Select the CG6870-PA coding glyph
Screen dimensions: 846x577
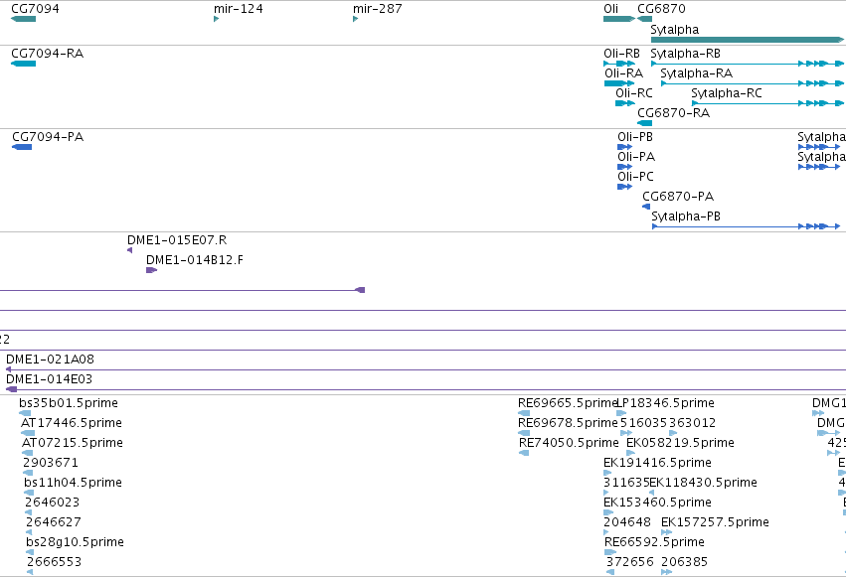click(646, 207)
